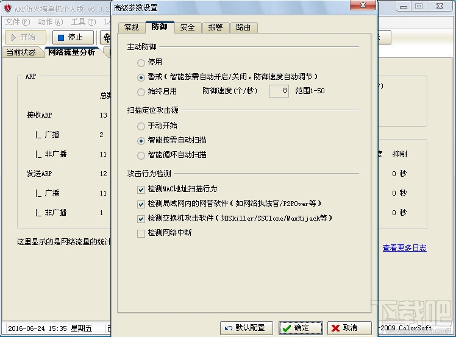Select the 警戒 smart auto defense option
Image resolution: width=456 pixels, height=337 pixels.
pos(141,77)
